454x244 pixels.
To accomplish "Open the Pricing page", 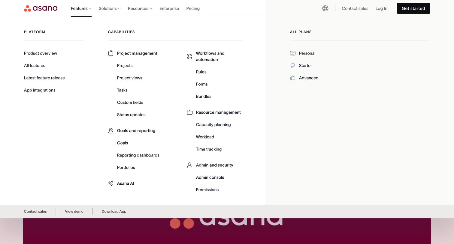I will click(193, 8).
